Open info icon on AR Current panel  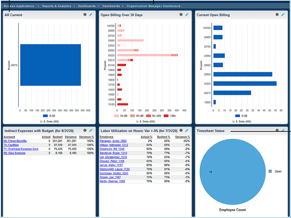point(85,15)
